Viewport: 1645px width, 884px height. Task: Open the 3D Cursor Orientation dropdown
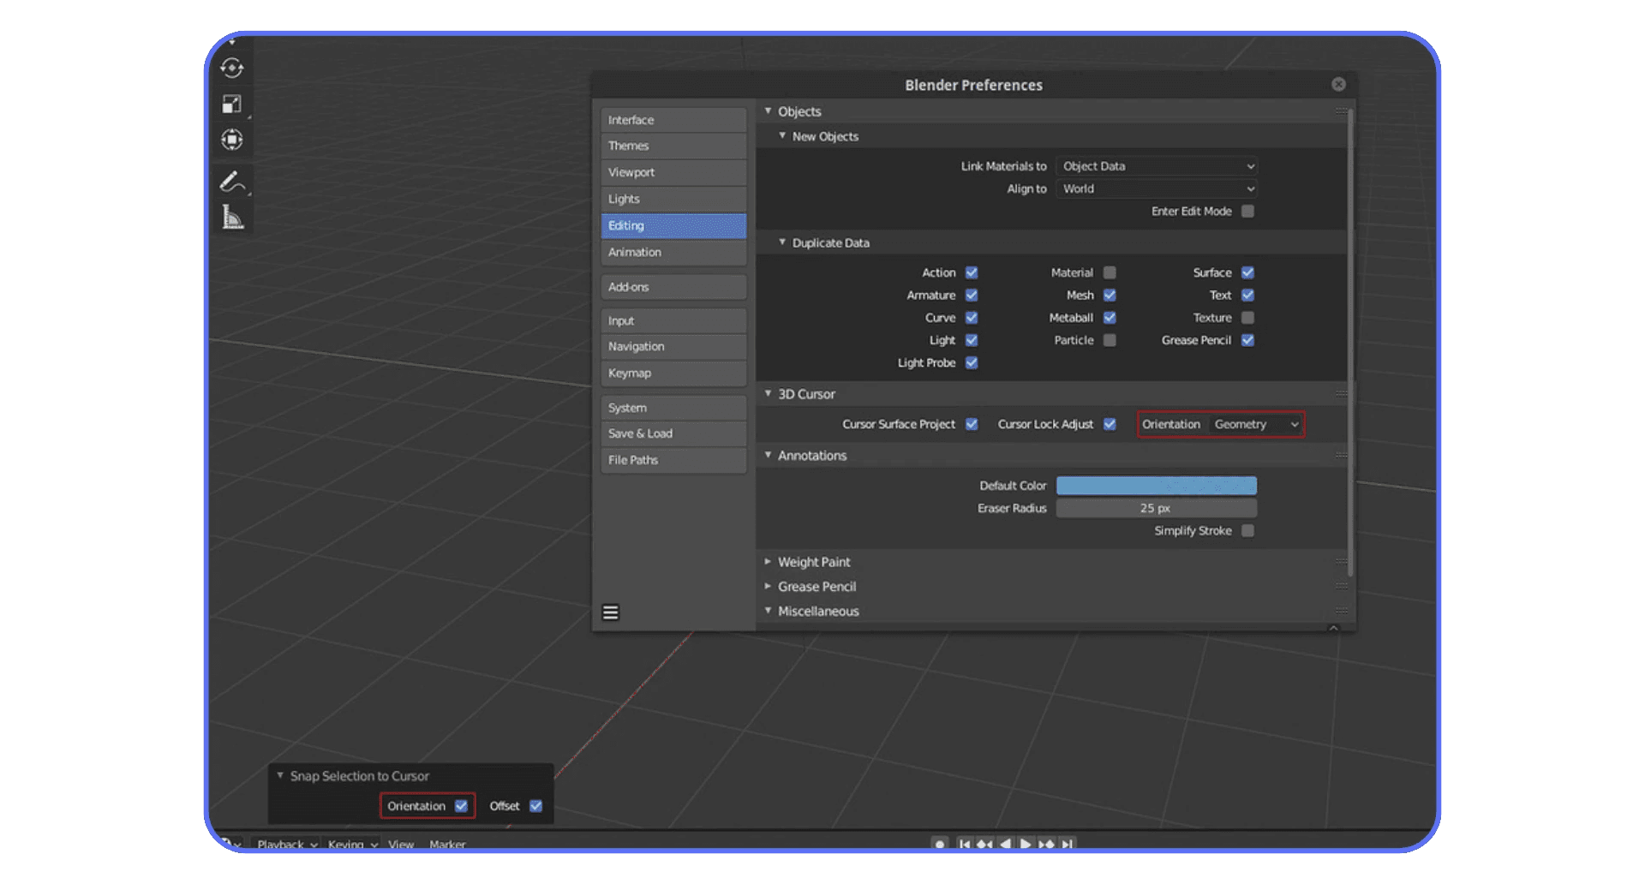[x=1255, y=424]
